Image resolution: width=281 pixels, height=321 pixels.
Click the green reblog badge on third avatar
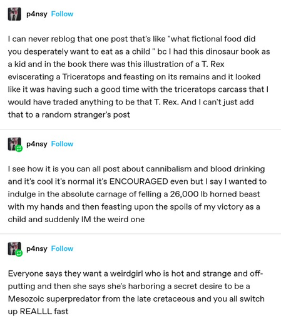19,253
